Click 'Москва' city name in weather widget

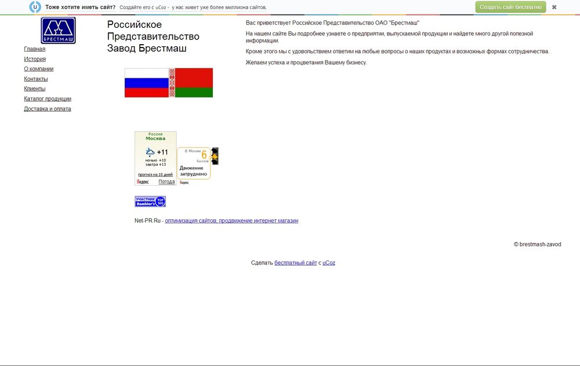[x=155, y=139]
